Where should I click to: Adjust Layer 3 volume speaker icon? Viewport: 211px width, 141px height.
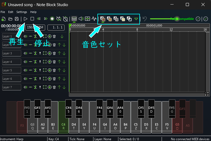tap(25, 53)
